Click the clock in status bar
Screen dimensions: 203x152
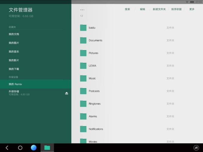[x=199, y=2]
